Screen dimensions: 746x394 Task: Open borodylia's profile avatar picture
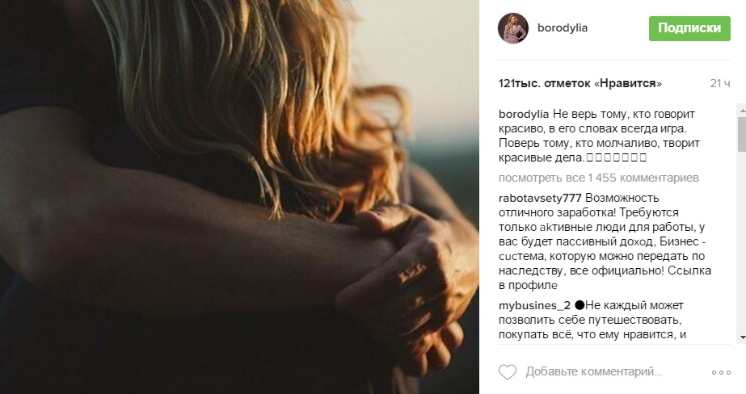(513, 28)
